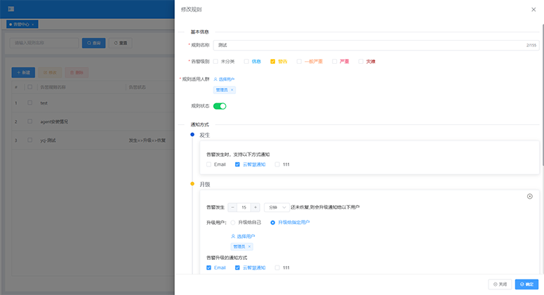Click the 重置 reset button in background
The height and width of the screenshot is (295, 544).
121,43
